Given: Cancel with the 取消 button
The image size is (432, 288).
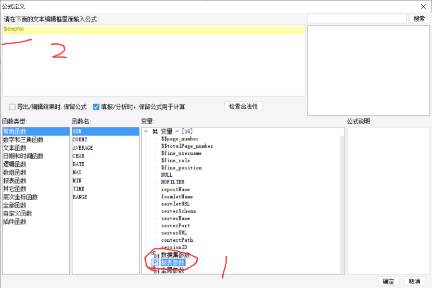Looking at the screenshot, I should tap(414, 281).
